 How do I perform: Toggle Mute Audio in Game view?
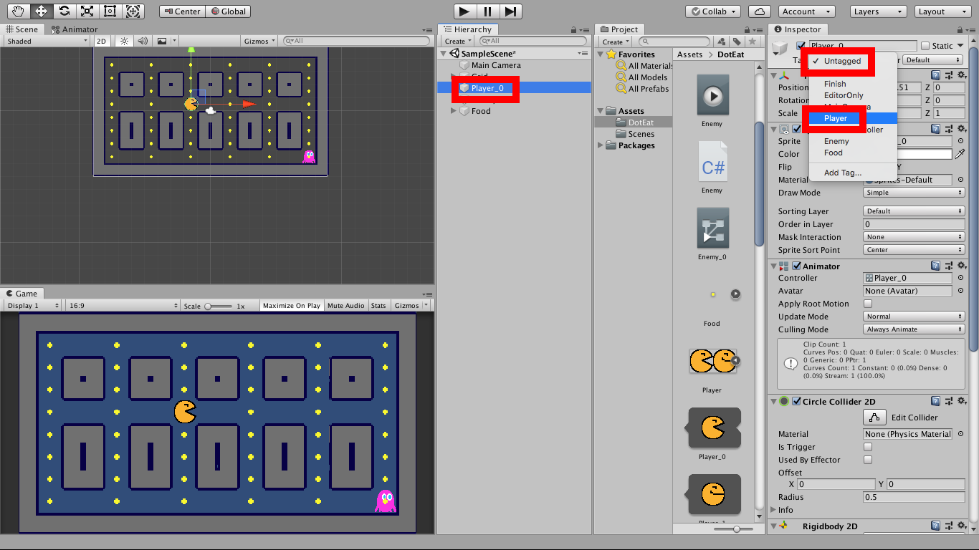[x=346, y=306]
